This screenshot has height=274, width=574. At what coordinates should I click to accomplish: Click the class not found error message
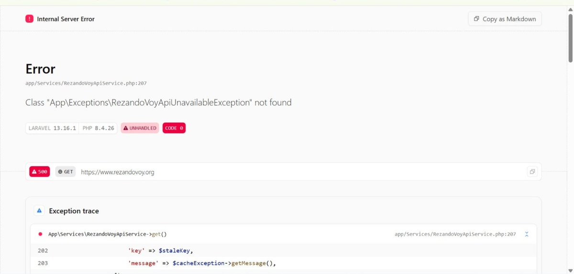pyautogui.click(x=158, y=102)
